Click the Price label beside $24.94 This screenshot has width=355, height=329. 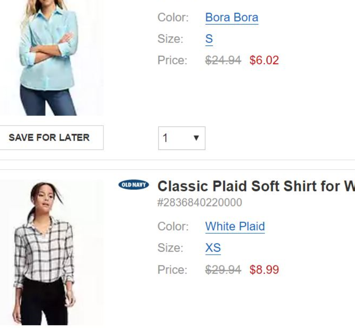pyautogui.click(x=173, y=60)
